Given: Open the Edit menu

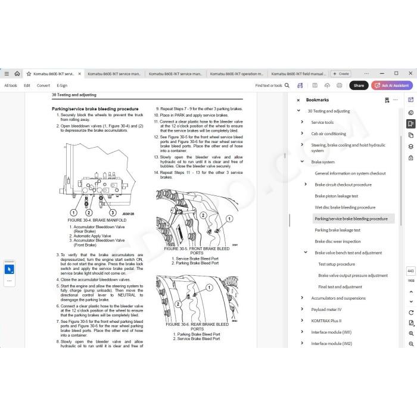Looking at the screenshot, I should [x=27, y=86].
